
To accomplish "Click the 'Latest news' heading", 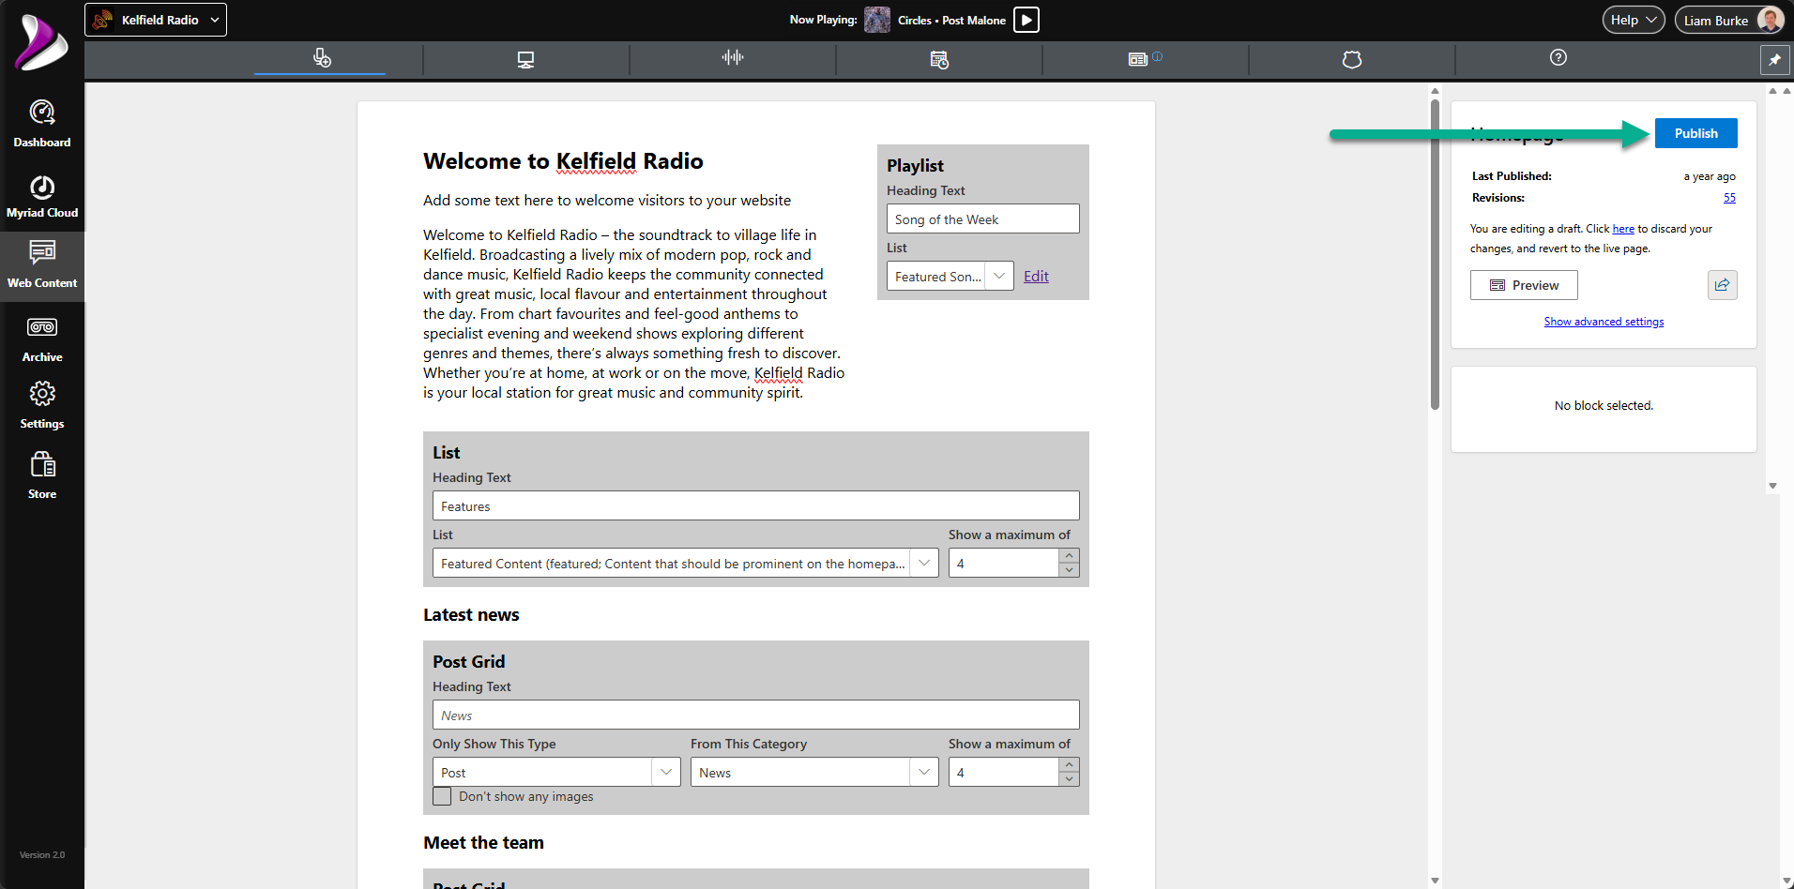I will 471,615.
